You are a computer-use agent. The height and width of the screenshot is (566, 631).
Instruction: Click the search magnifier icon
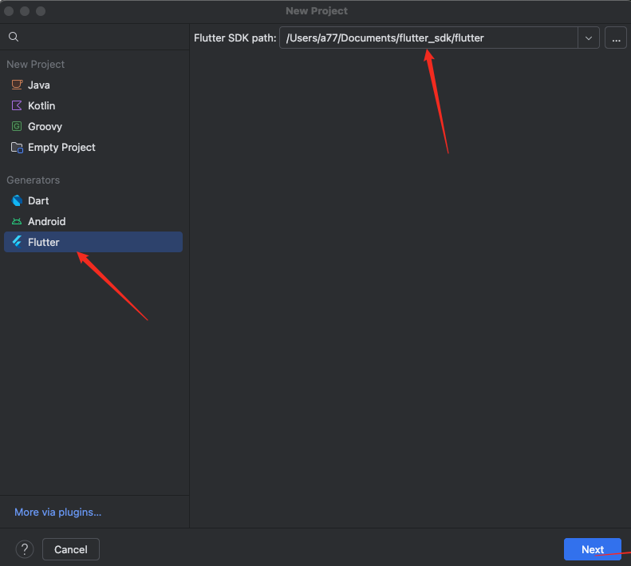click(14, 37)
